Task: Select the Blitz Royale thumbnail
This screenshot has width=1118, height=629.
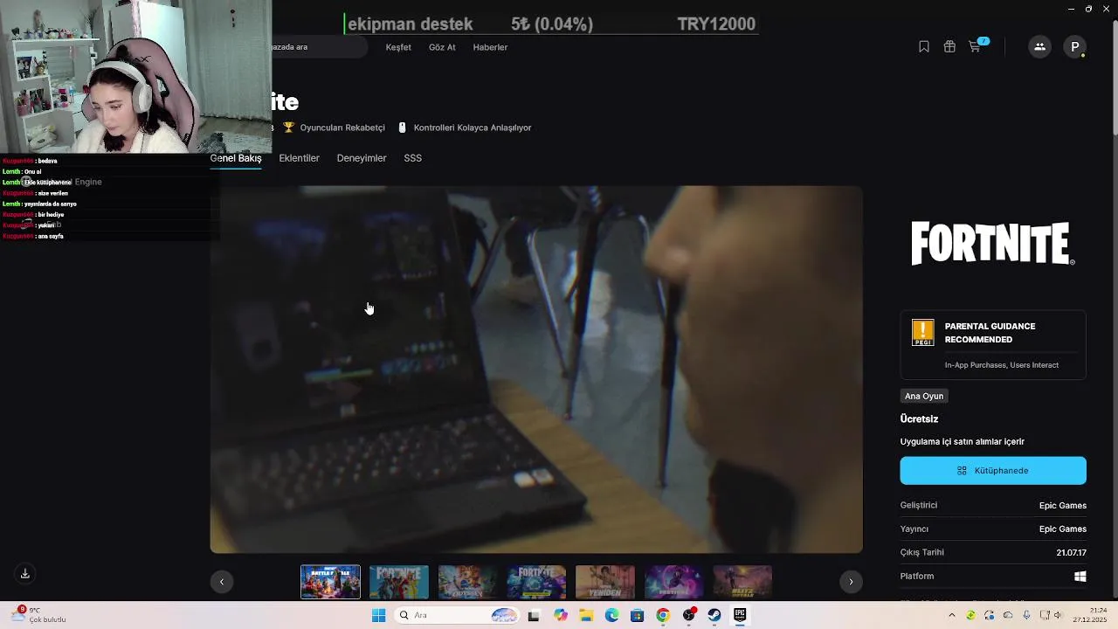Action: (x=742, y=582)
